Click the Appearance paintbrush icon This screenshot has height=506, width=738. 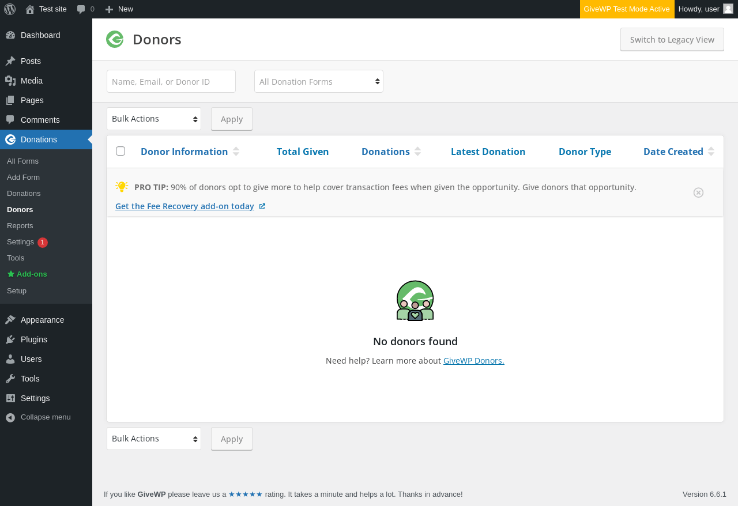point(10,320)
